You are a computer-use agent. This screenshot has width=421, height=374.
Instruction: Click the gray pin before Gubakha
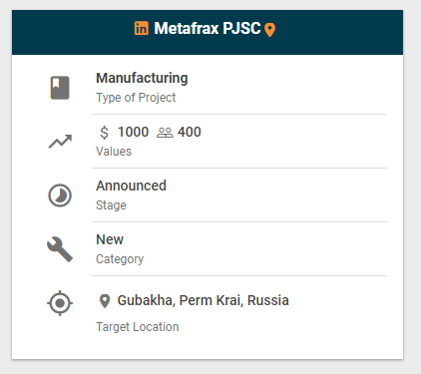tap(105, 301)
